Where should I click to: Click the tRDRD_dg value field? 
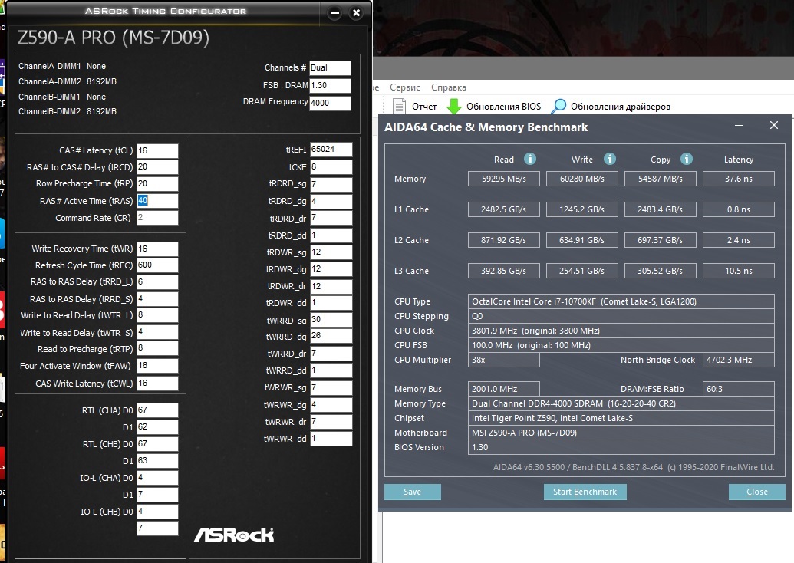331,201
